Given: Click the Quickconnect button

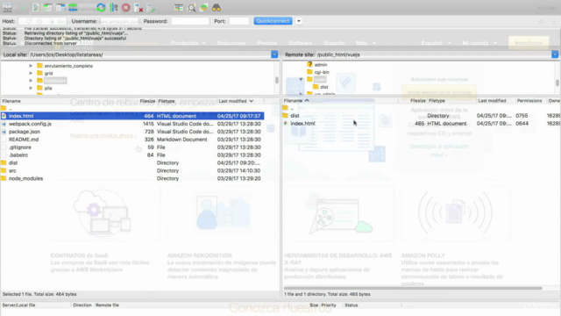Looking at the screenshot, I should coord(273,21).
